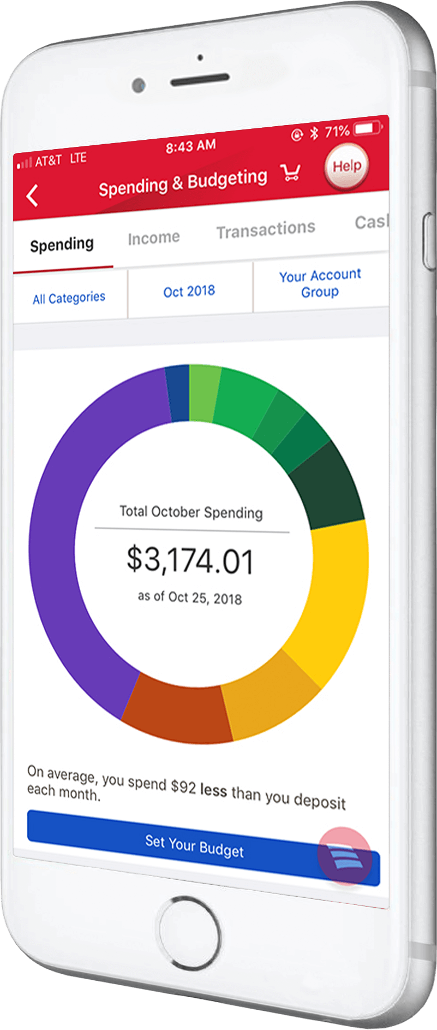Tap the rotation lock status icon
The height and width of the screenshot is (1030, 437).
click(297, 134)
